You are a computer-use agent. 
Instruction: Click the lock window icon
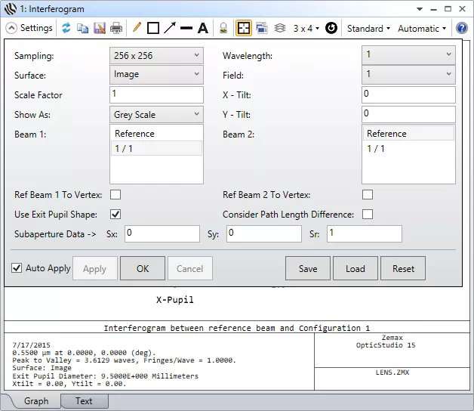[x=223, y=28]
